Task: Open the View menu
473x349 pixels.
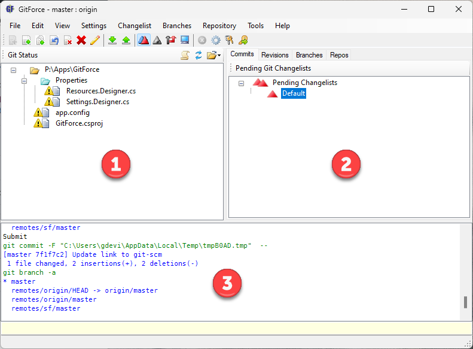Action: (62, 26)
